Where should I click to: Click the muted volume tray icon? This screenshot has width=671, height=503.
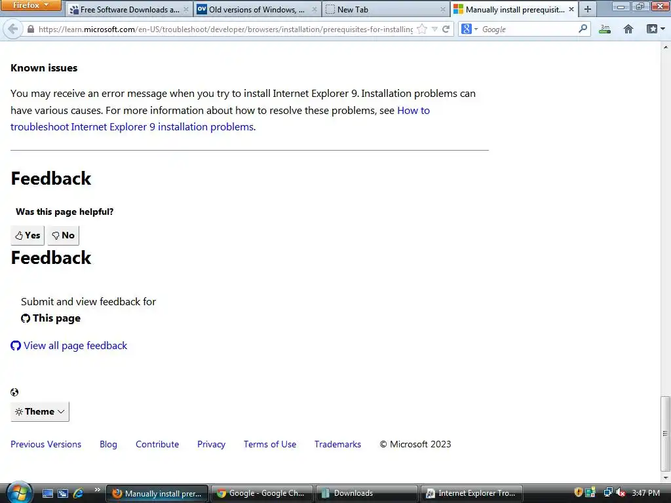pyautogui.click(x=621, y=493)
